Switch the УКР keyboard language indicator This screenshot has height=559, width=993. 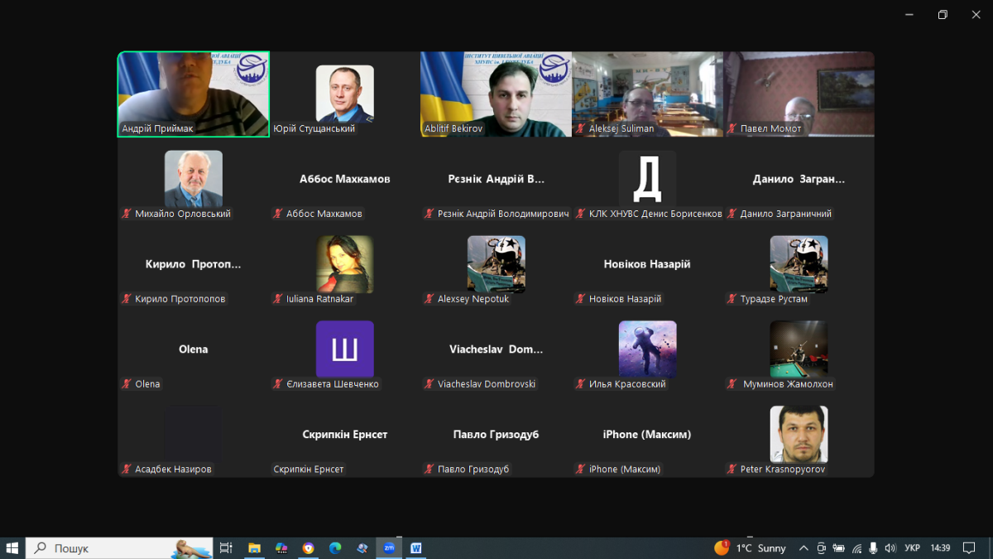click(x=912, y=548)
